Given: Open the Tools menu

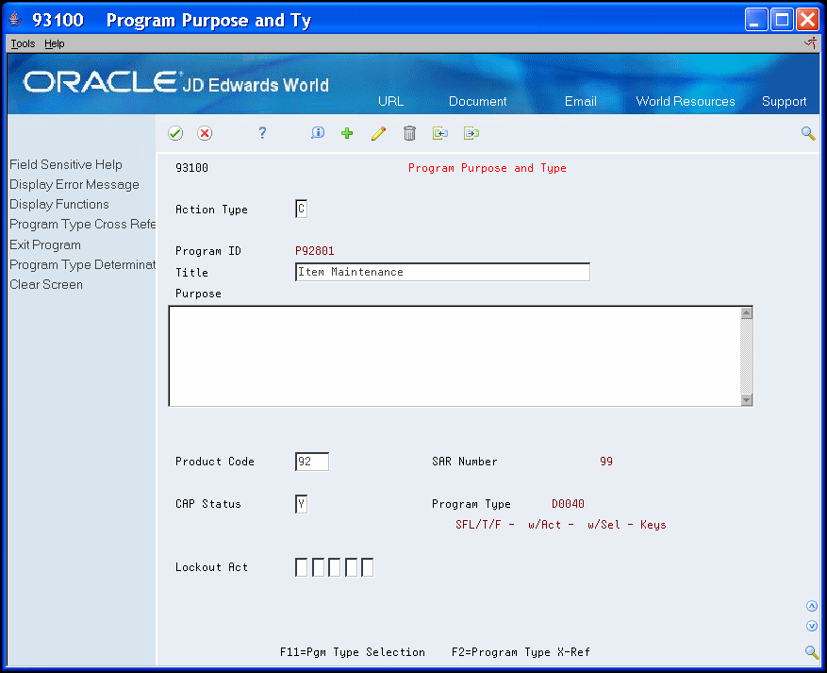Looking at the screenshot, I should pos(23,43).
